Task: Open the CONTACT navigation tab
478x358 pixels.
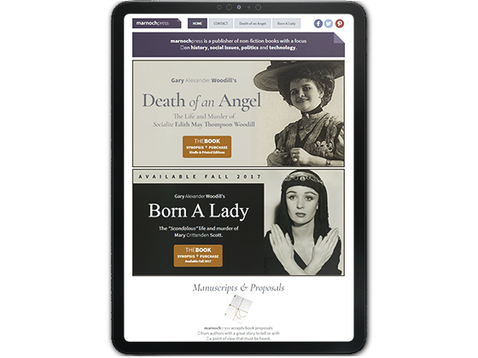Action: click(x=221, y=24)
